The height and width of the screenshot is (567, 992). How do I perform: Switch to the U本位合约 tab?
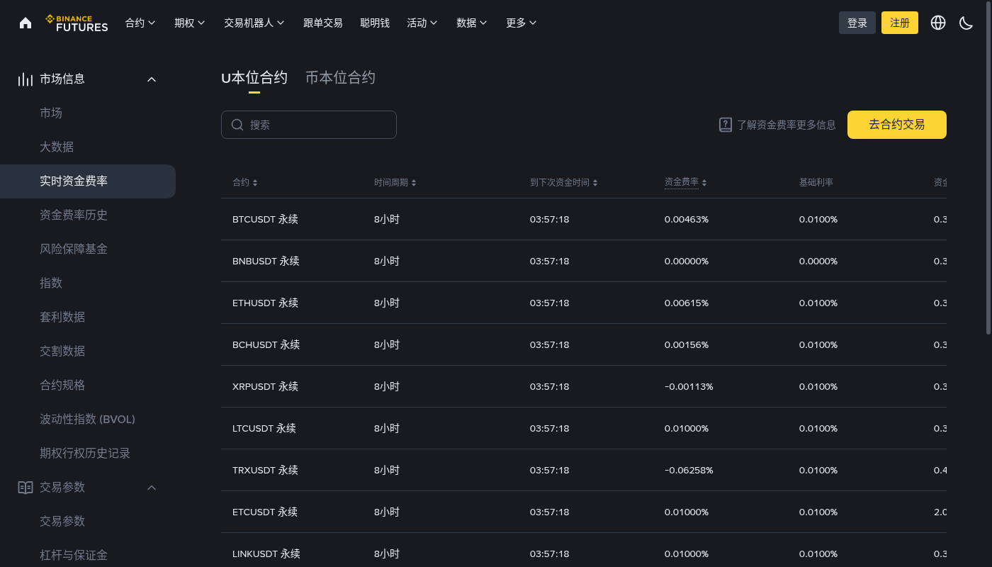tap(254, 78)
